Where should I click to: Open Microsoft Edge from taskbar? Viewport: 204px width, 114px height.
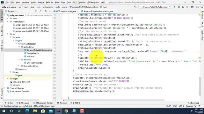coord(27,111)
